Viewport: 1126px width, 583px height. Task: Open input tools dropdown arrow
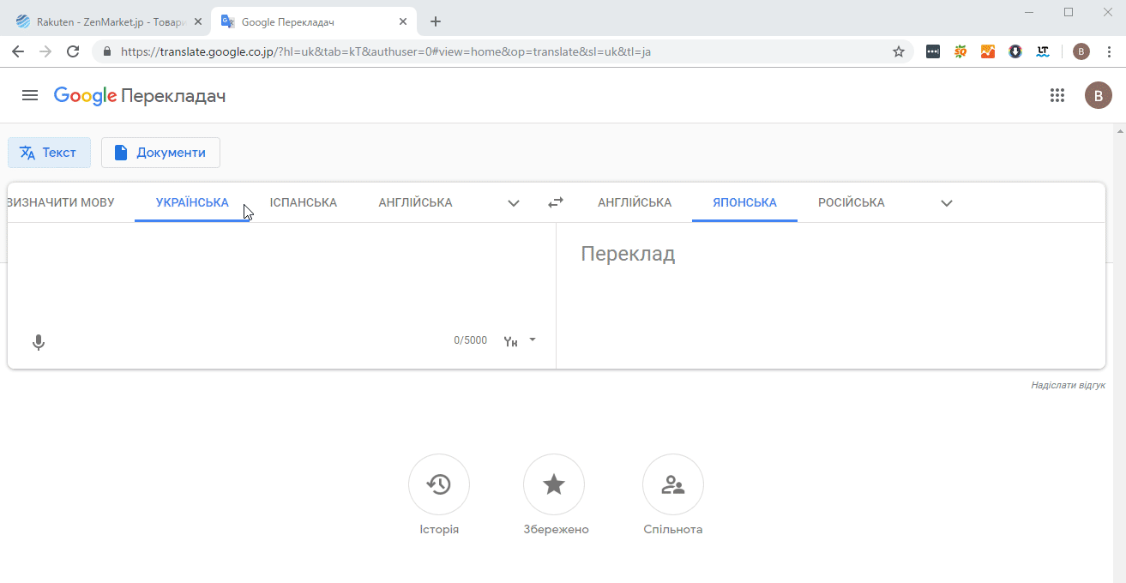[533, 340]
